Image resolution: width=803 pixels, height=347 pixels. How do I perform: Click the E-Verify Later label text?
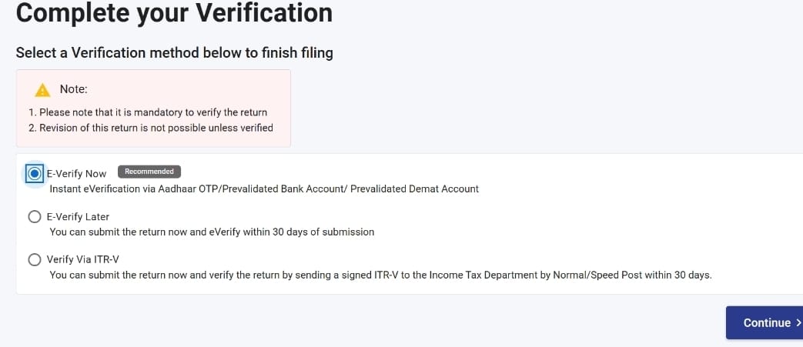(x=78, y=217)
